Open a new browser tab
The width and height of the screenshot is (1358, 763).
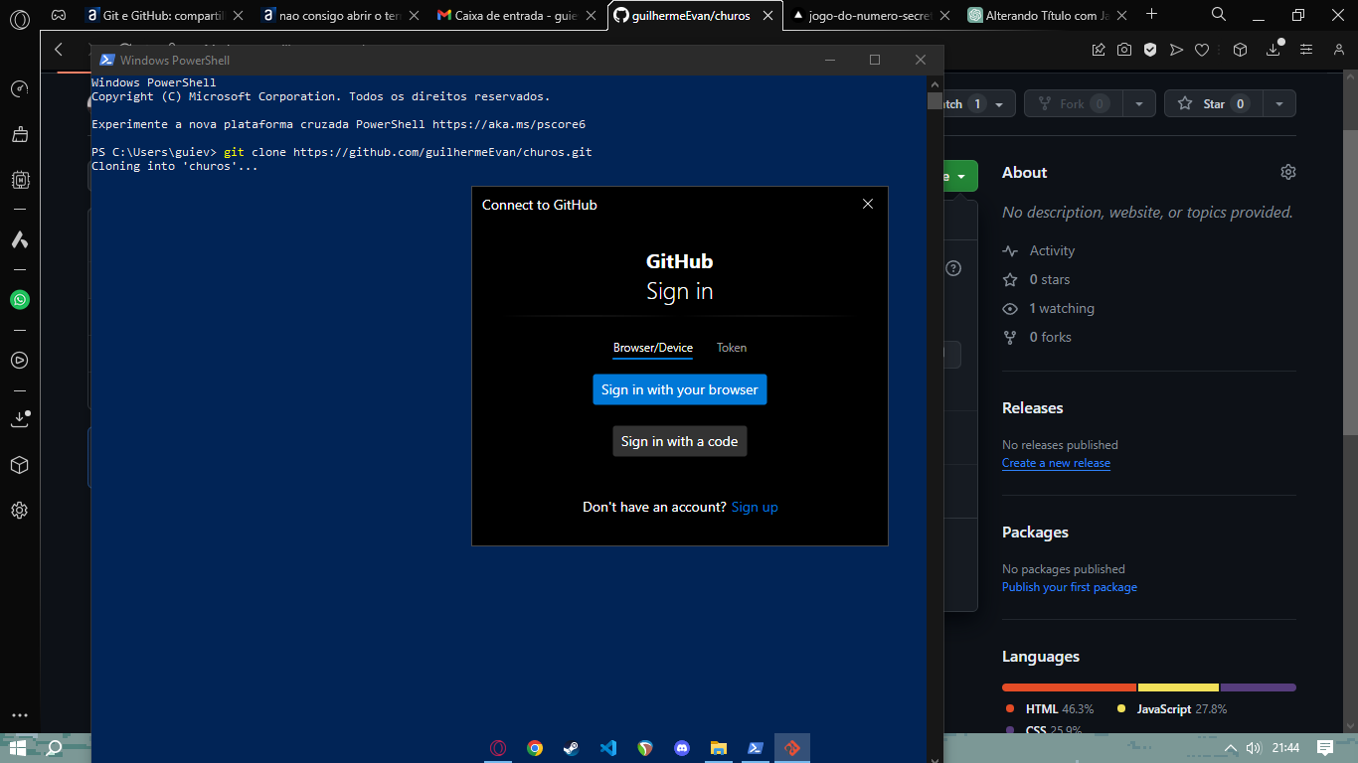click(1151, 14)
